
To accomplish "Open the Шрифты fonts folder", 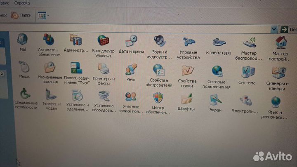I will [186, 99].
